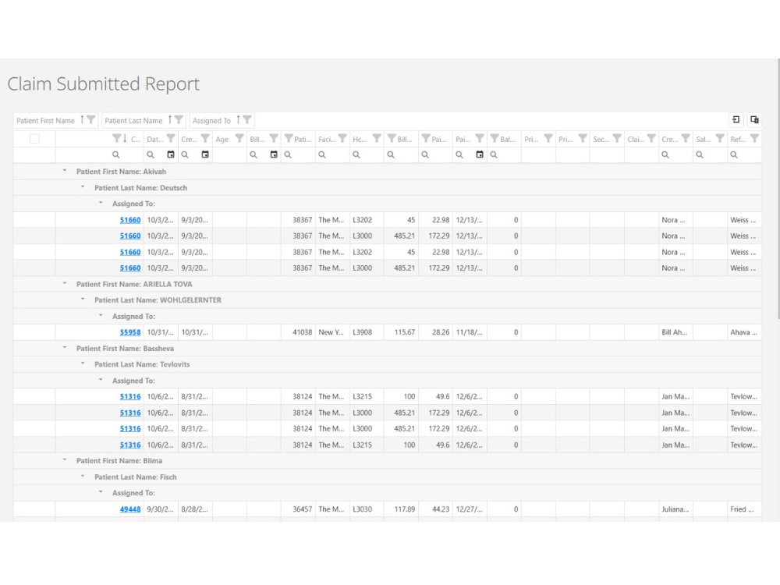Open the Age column filter icon
780x585 pixels.
(x=239, y=138)
